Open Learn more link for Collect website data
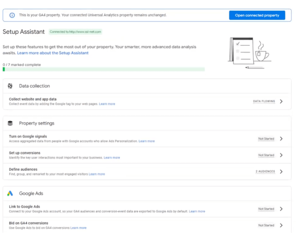Viewport: 297px width, 234px height. pos(107,104)
